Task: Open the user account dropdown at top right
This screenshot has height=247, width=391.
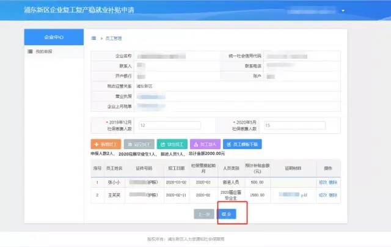Action: click(x=342, y=11)
